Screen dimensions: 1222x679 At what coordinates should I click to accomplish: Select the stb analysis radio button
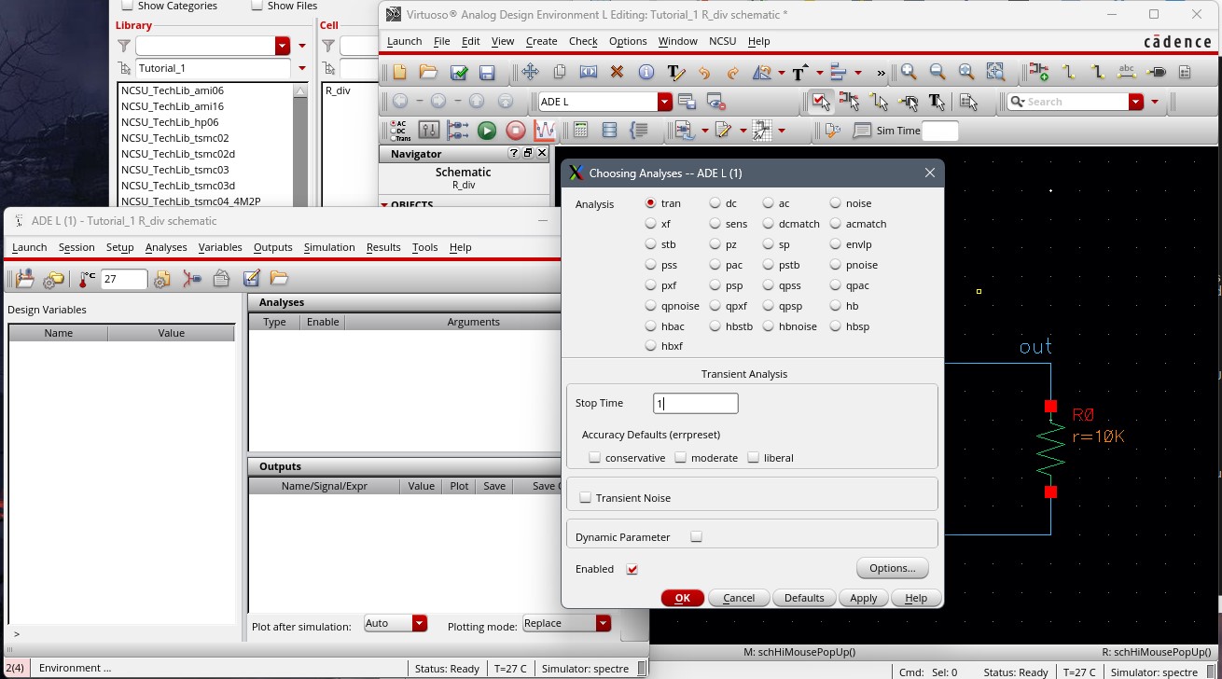651,244
